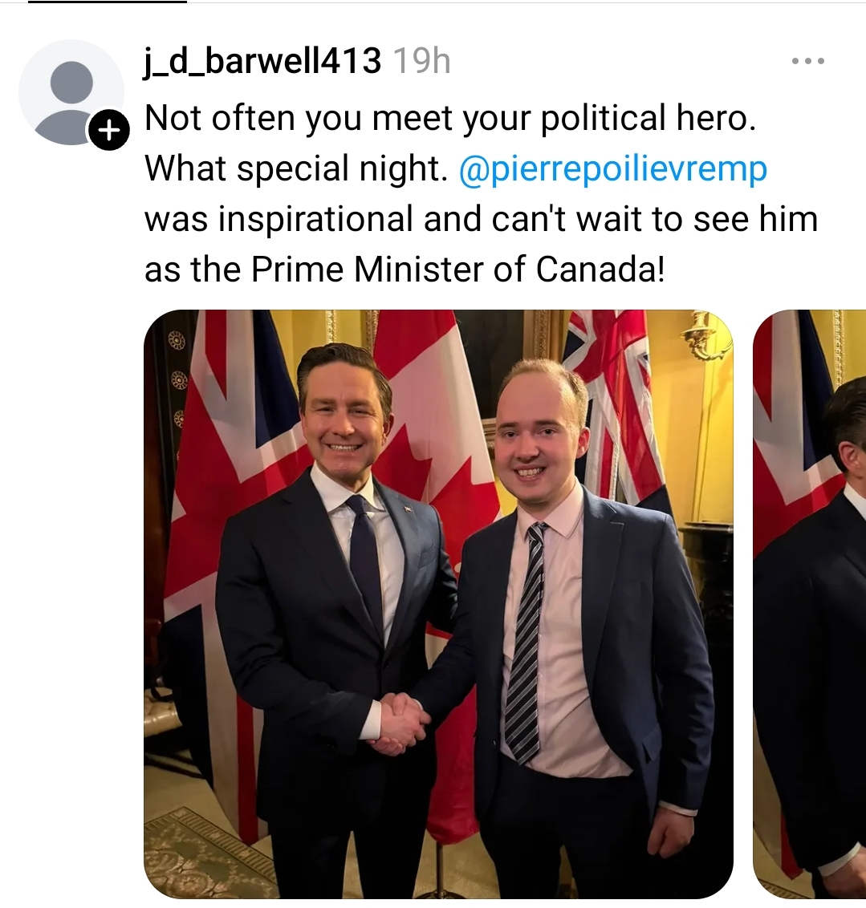Image resolution: width=866 pixels, height=908 pixels.
Task: Tap the clasped hands in the photo
Action: pos(403,724)
